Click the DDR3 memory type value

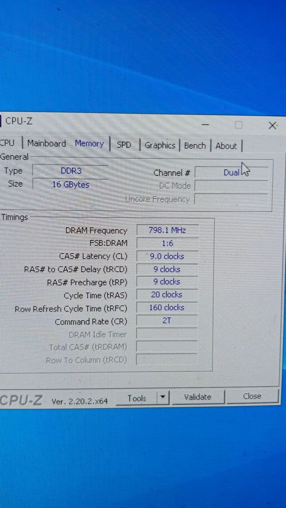point(70,171)
